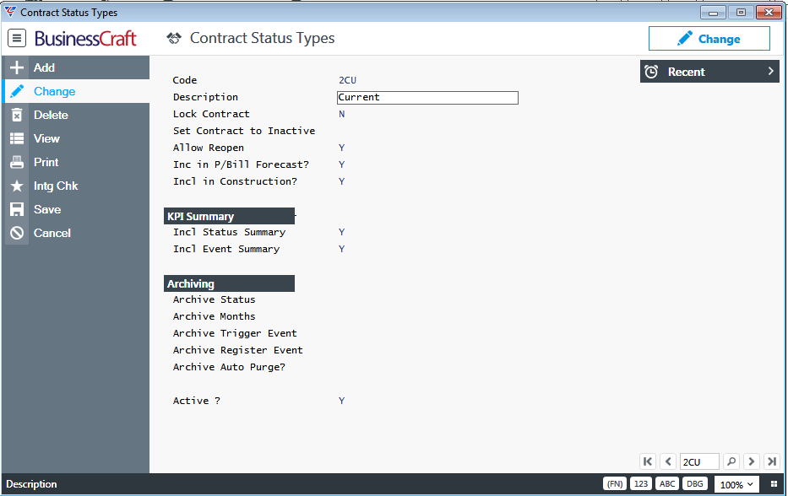Toggle the (FN) status bar indicator
The width and height of the screenshot is (788, 496).
615,484
